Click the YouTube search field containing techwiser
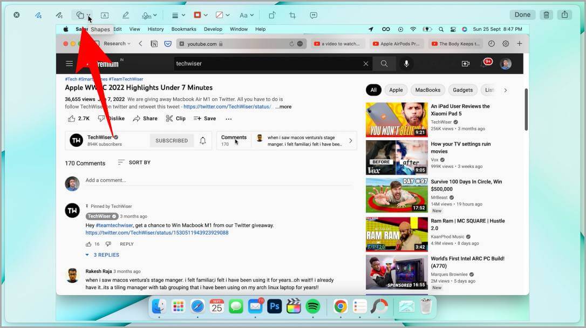This screenshot has height=328, width=586. [x=267, y=64]
